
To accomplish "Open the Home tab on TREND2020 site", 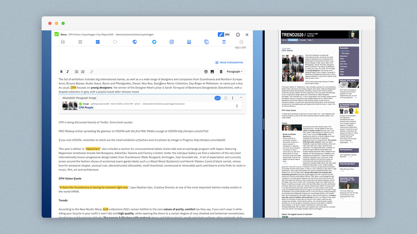I will point(284,40).
